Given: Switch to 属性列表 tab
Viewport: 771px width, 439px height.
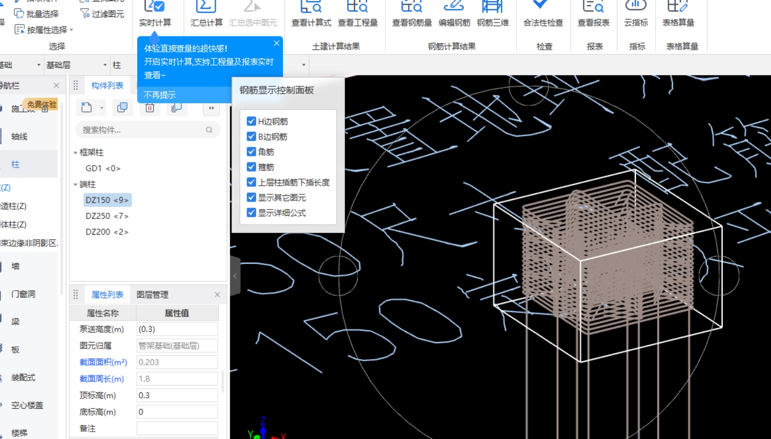Looking at the screenshot, I should (107, 295).
